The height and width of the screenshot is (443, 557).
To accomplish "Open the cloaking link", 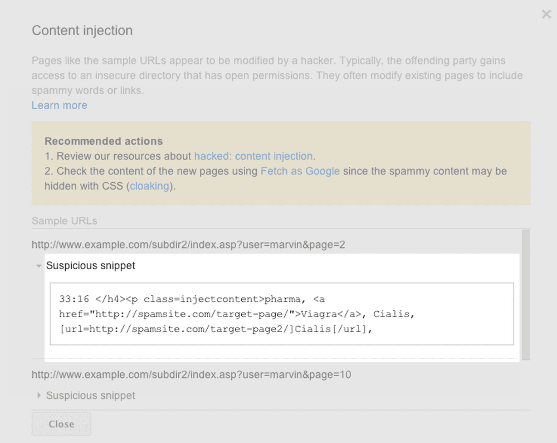I will pyautogui.click(x=149, y=186).
